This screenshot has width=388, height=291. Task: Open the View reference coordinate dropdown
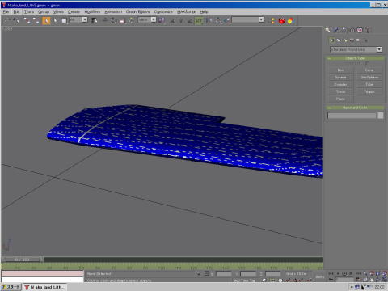147,19
